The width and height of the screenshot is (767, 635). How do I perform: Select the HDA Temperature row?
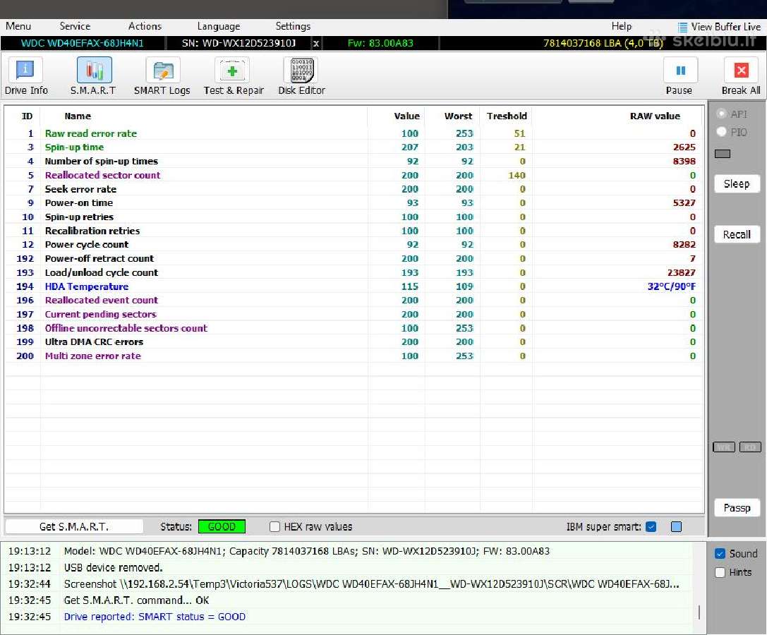point(354,286)
